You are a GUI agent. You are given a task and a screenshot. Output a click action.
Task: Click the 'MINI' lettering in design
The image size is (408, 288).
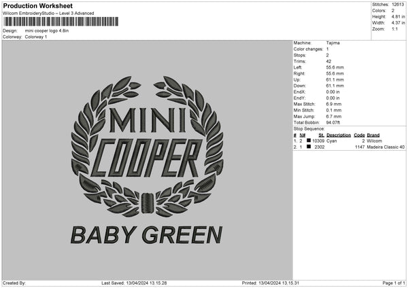pyautogui.click(x=148, y=120)
